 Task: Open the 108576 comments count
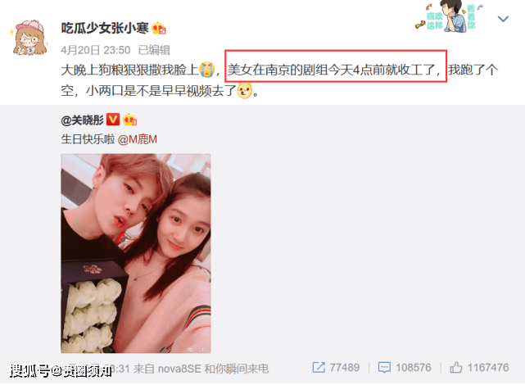click(414, 368)
